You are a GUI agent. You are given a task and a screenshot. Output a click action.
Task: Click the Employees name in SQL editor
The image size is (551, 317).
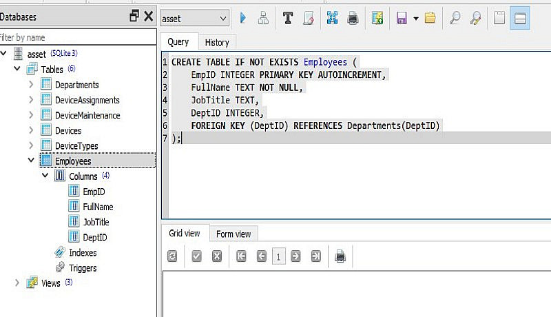tap(325, 63)
